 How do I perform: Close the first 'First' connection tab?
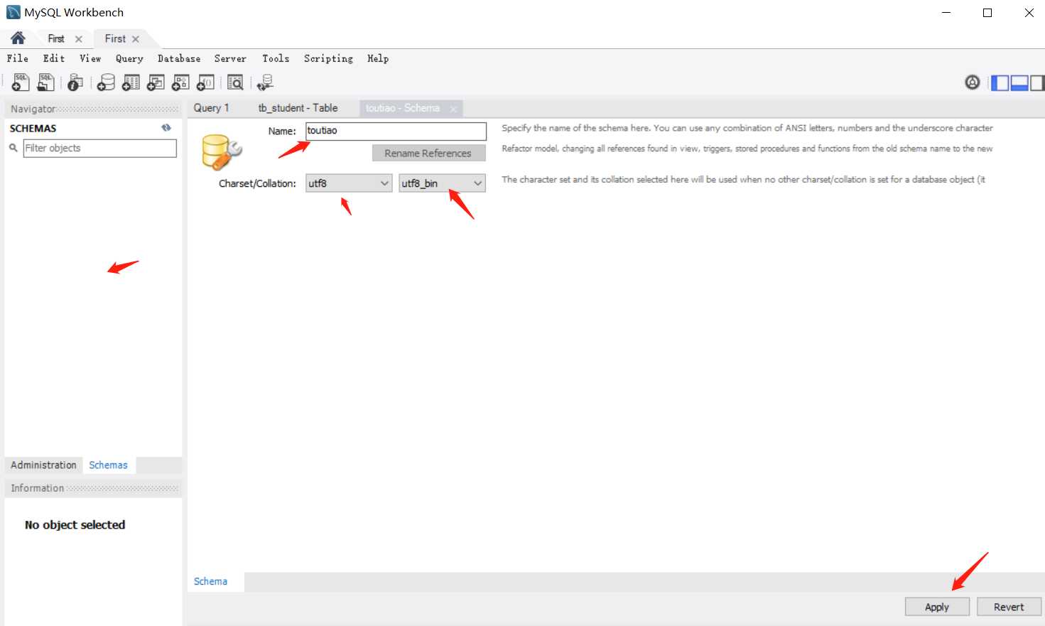point(79,39)
